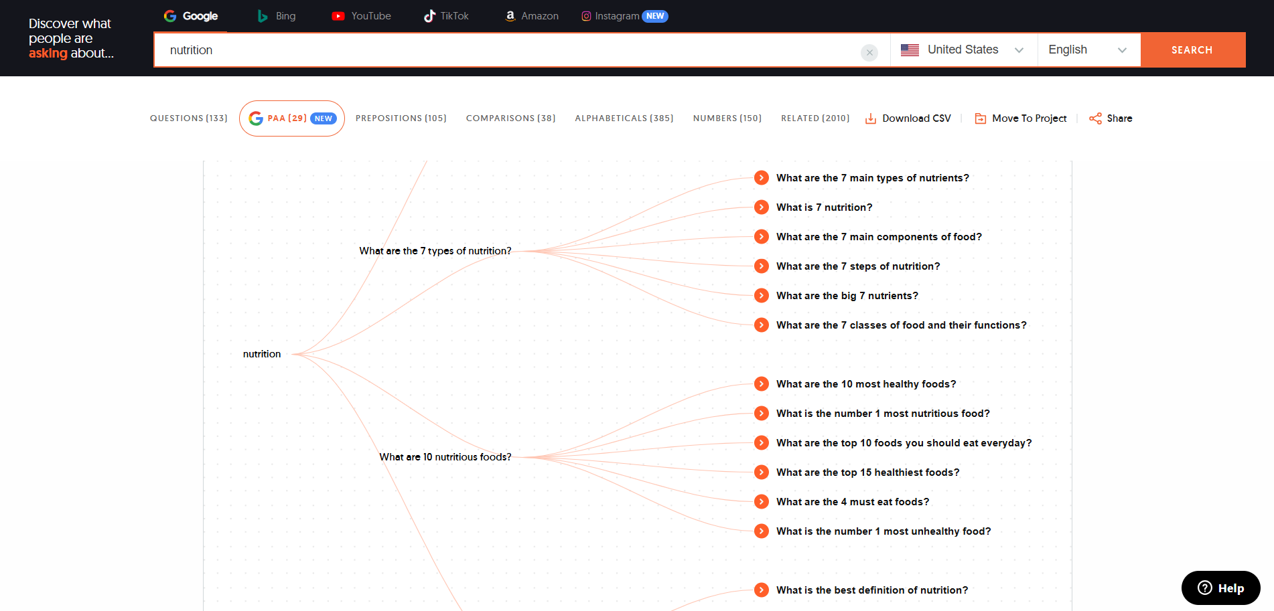Click 'What are the 7 main types of nutrients?' text
This screenshot has width=1274, height=611.
click(x=873, y=178)
